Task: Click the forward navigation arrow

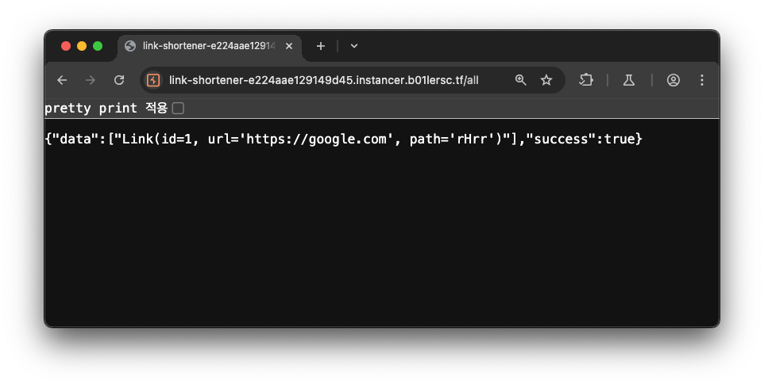Action: (91, 80)
